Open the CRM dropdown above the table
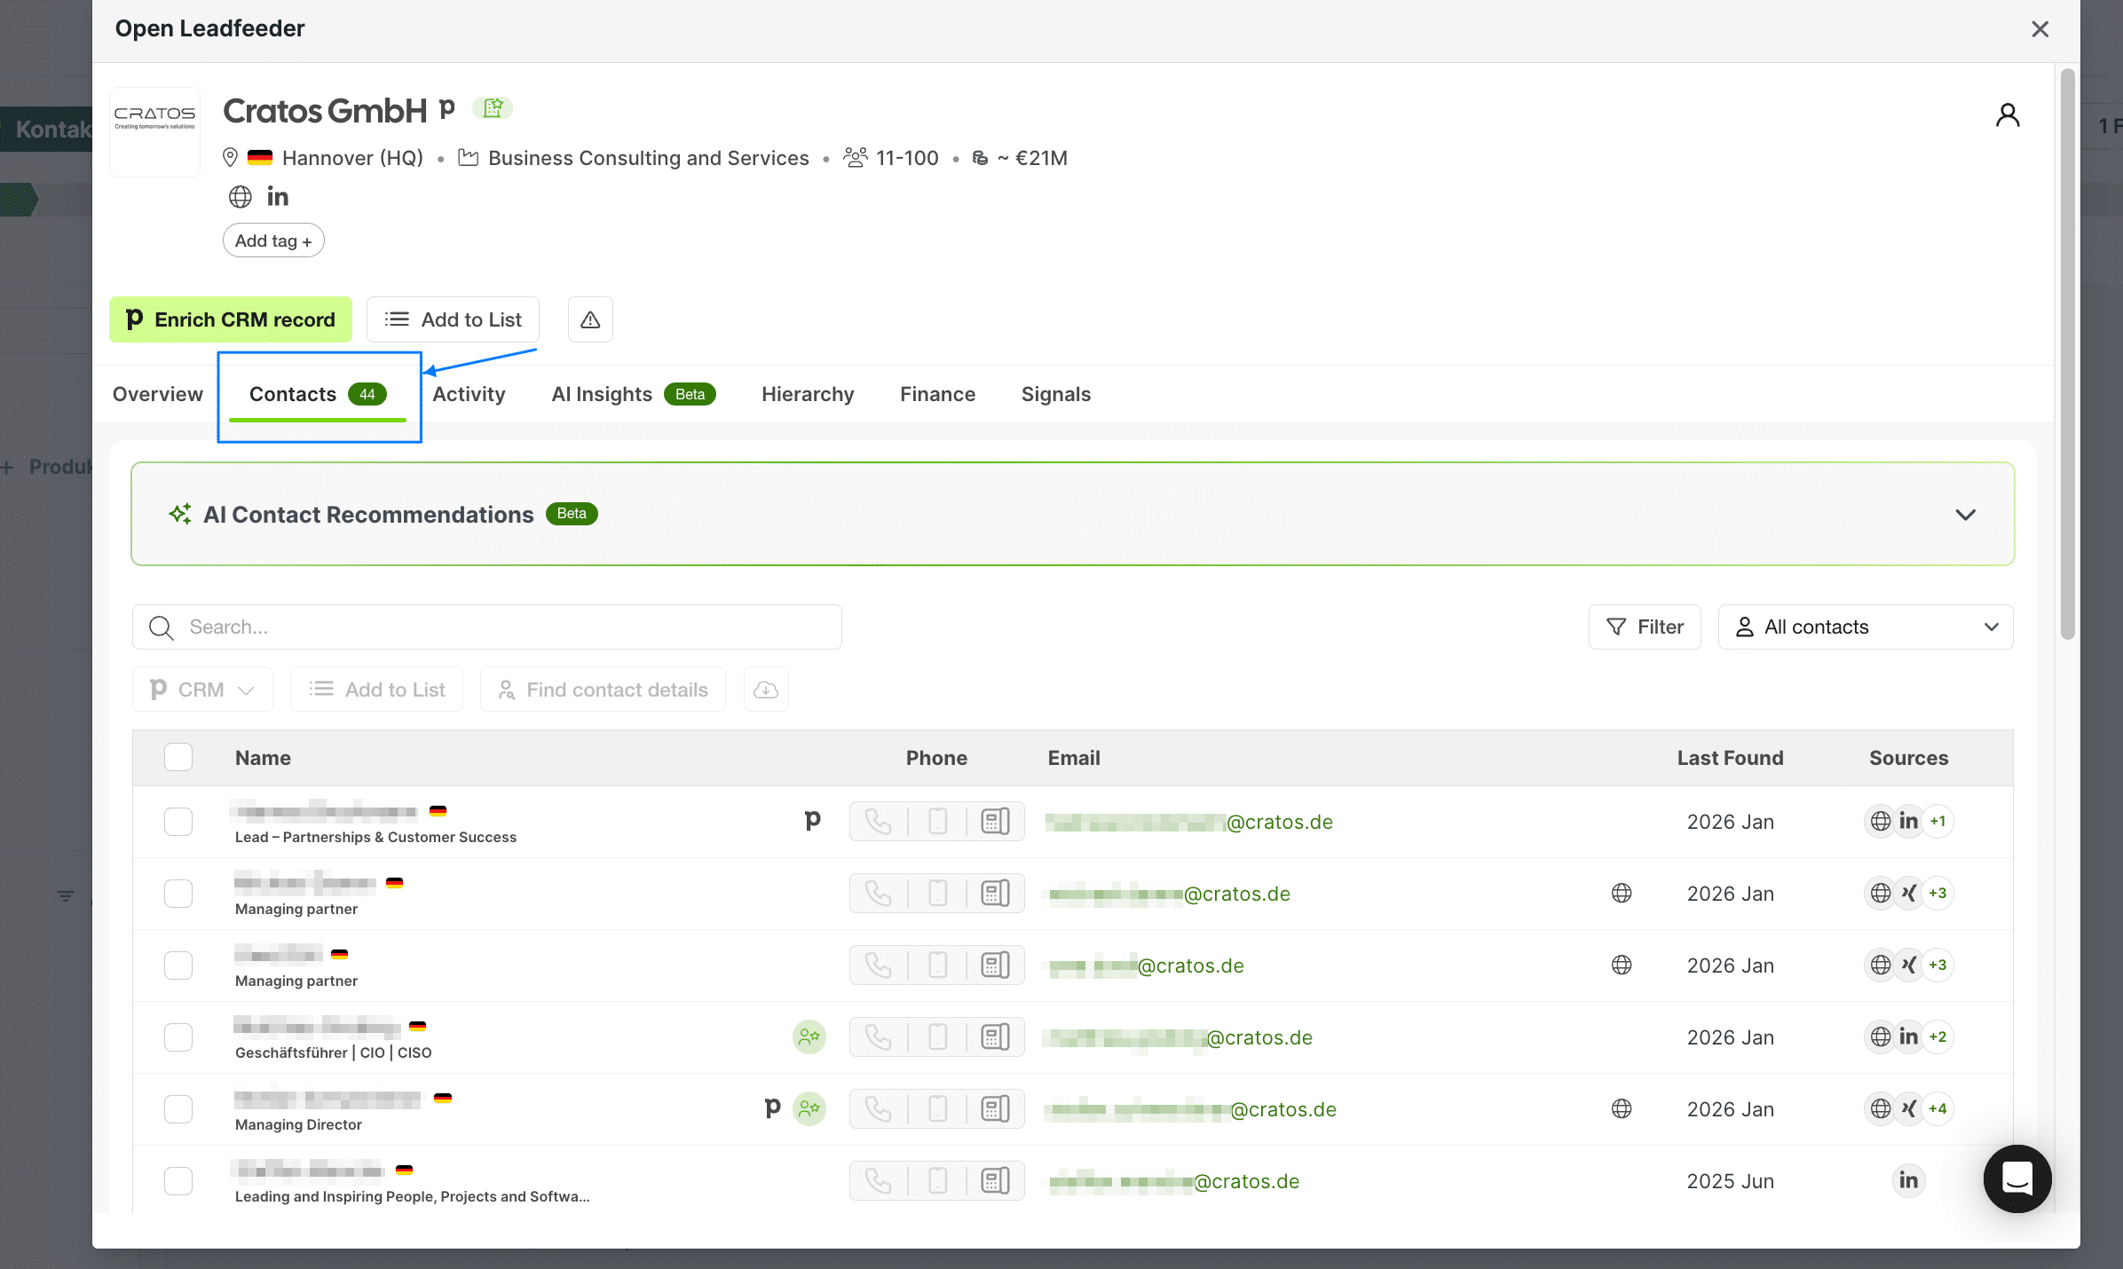This screenshot has width=2123, height=1269. (202, 690)
